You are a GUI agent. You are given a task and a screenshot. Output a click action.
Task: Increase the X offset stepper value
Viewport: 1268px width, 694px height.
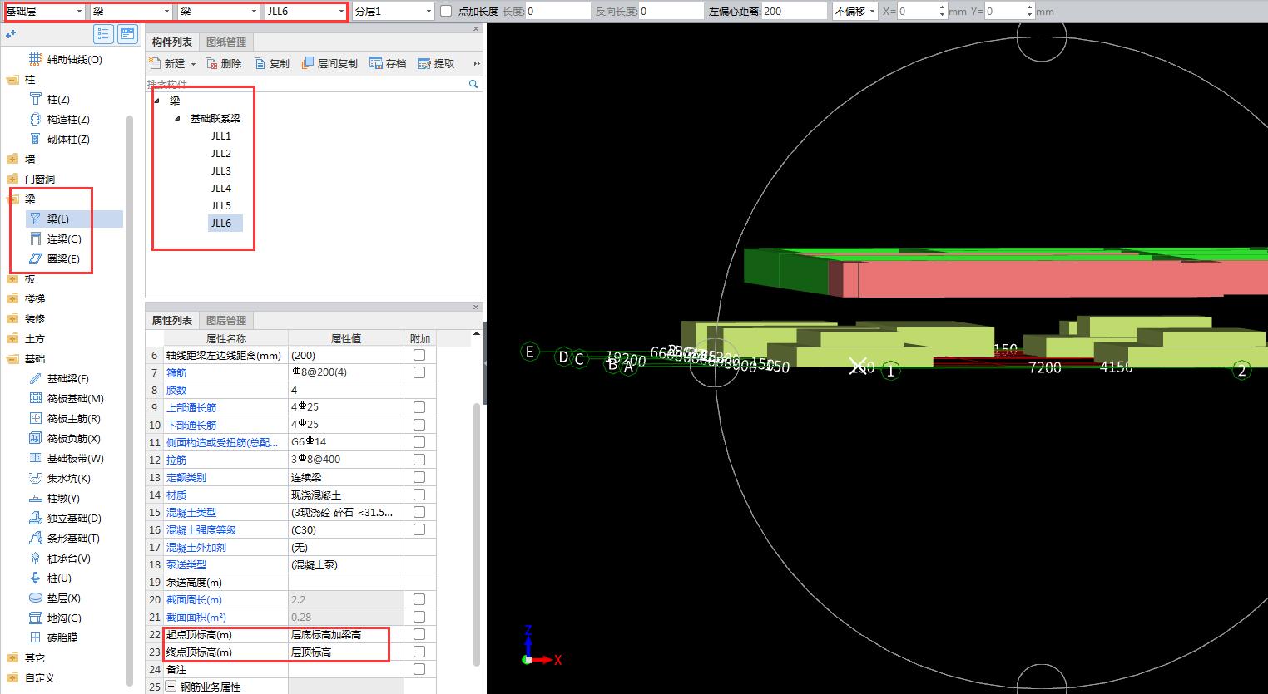[x=942, y=7]
